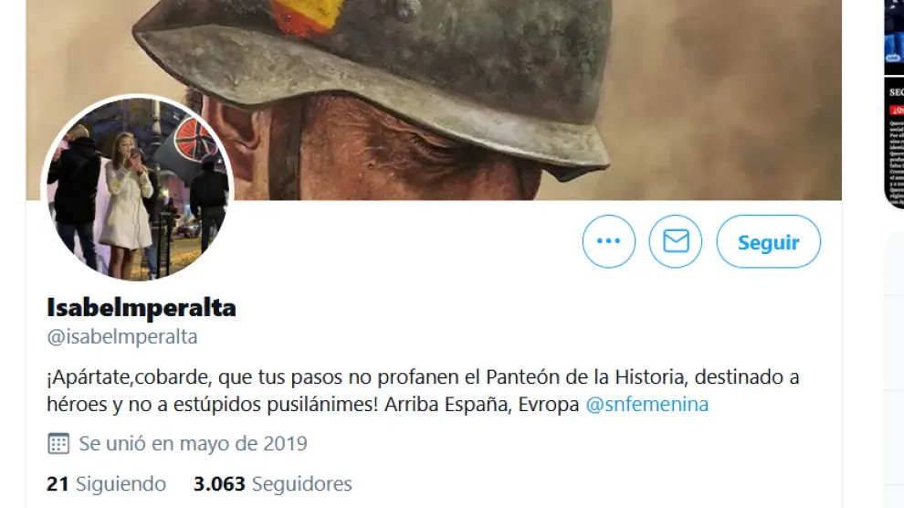Click the calendar icon beside join date
Viewport: 904px width, 508px height.
pos(58,443)
